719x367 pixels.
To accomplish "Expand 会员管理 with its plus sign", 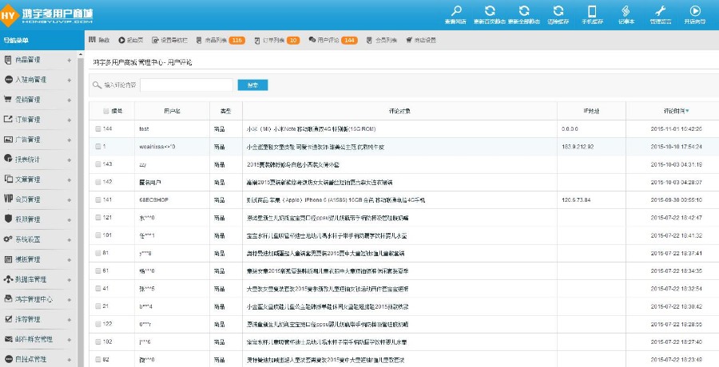I will coord(70,199).
